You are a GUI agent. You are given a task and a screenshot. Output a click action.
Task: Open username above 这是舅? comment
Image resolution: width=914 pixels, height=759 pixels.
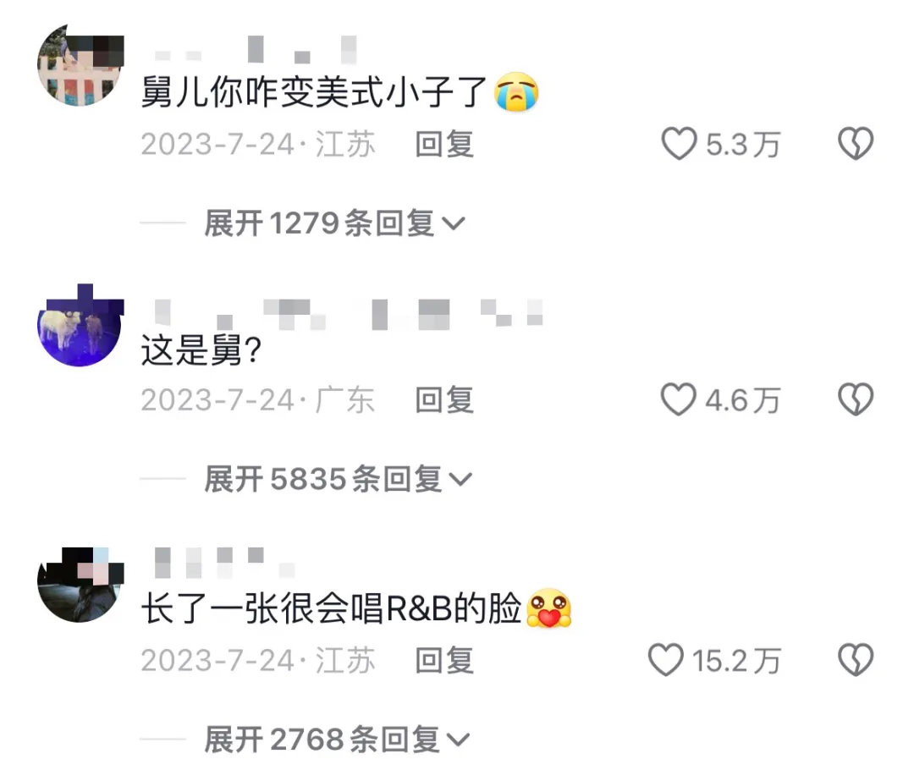349,314
